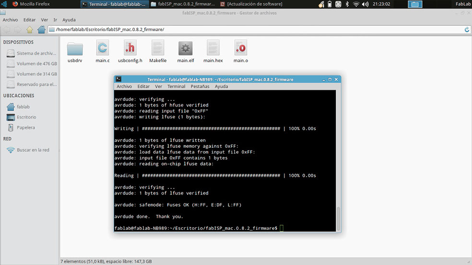Click the terminal window title bar icon
This screenshot has width=472, height=265.
click(x=118, y=79)
